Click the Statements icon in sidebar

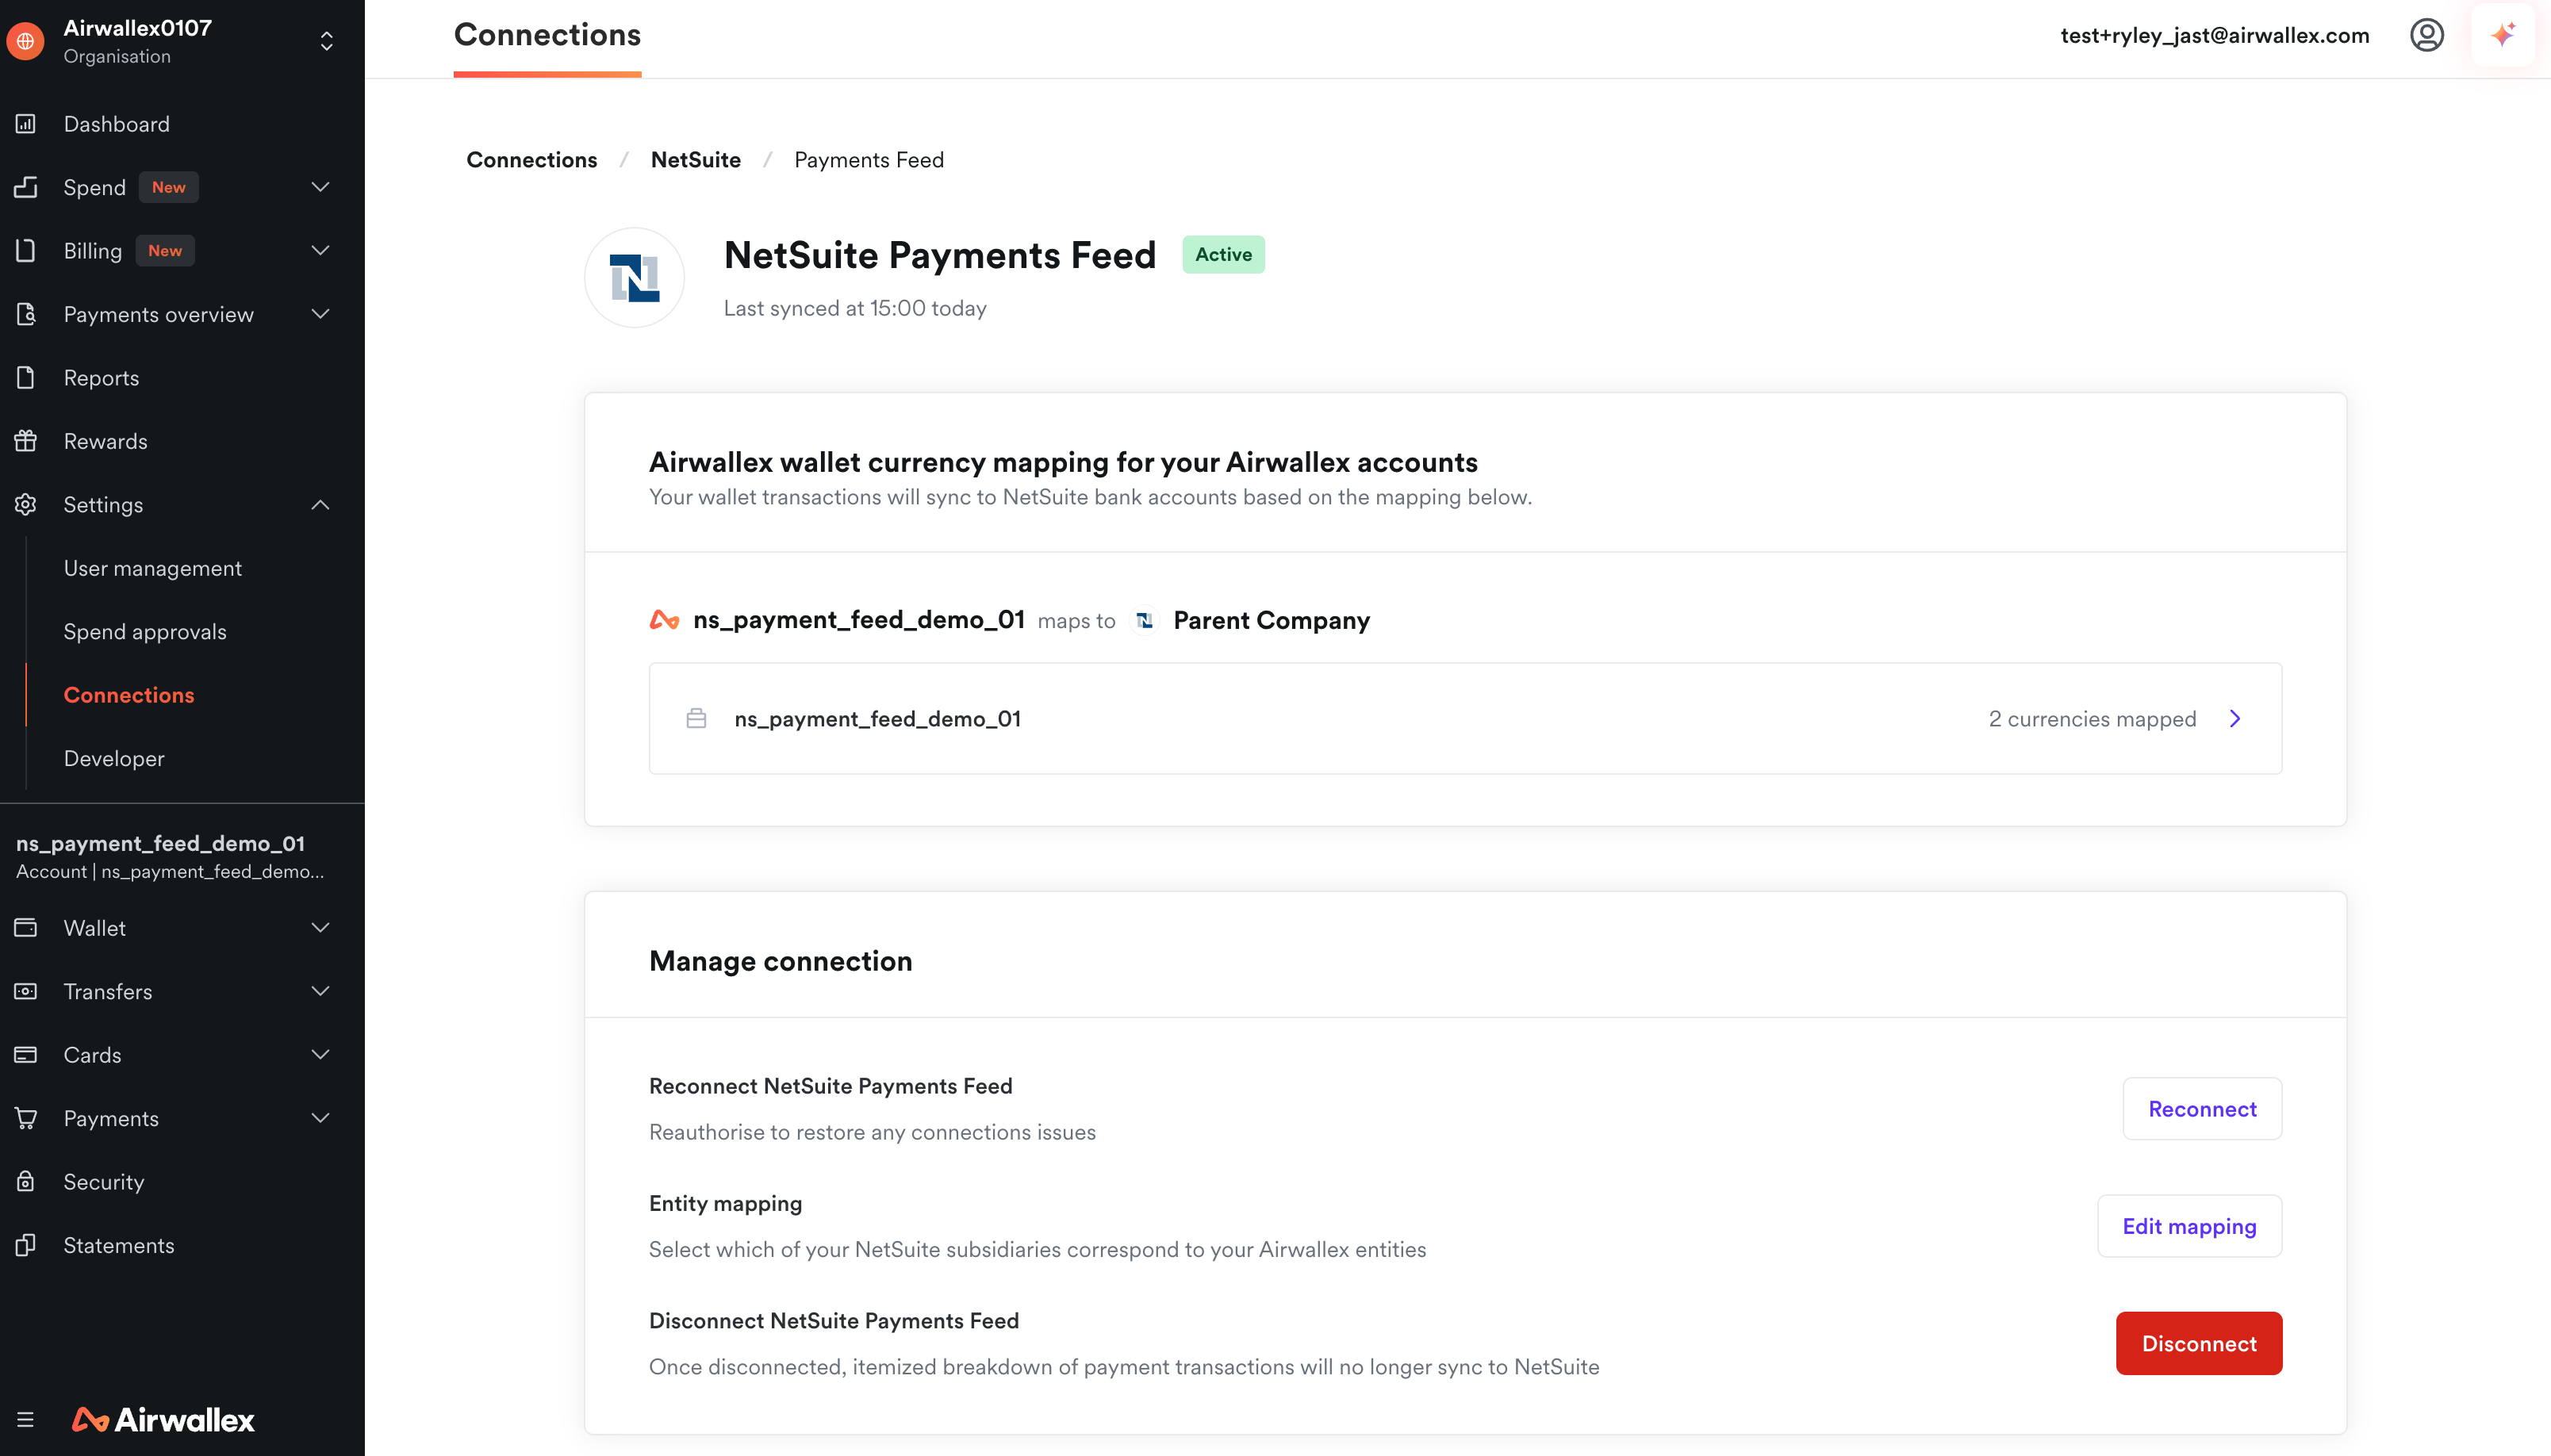[26, 1245]
